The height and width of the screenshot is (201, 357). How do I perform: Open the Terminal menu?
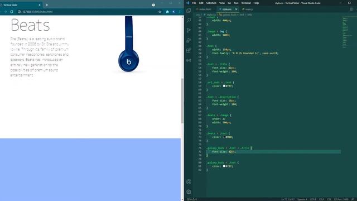(246, 3)
